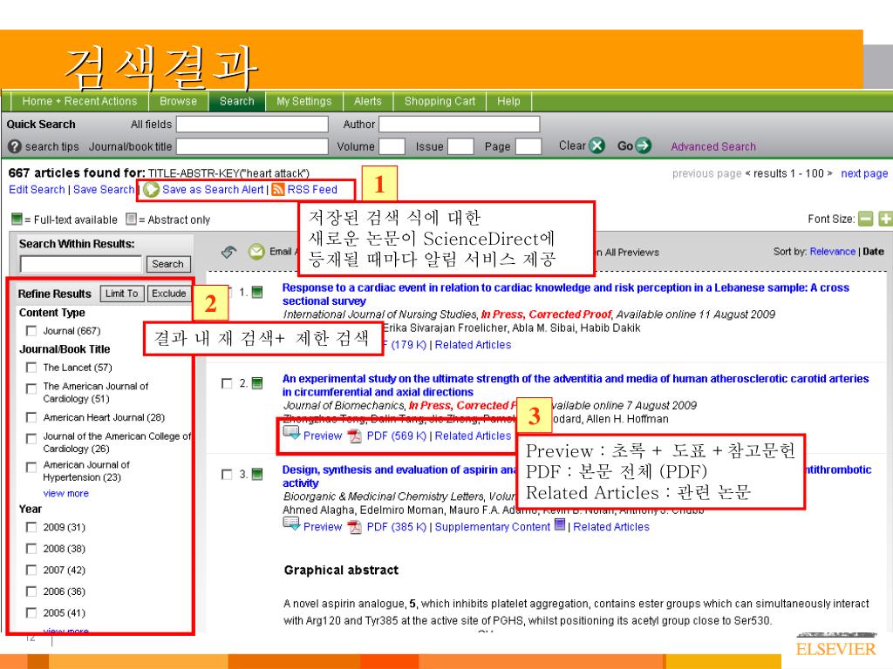The height and width of the screenshot is (669, 893).
Task: Click the Search Within Results text box
Action: (x=81, y=264)
